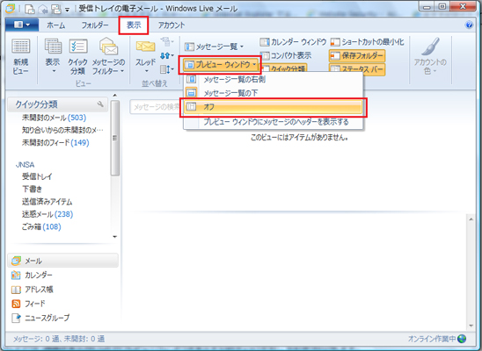
Task: Open the column sort-by dropdown icon
Action: (x=167, y=69)
